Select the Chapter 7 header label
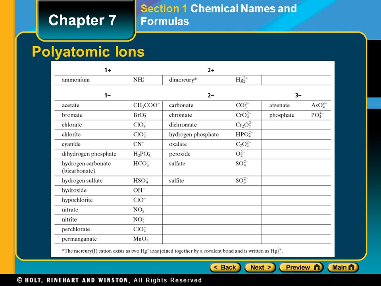This screenshot has width=381, height=286. 83,20
